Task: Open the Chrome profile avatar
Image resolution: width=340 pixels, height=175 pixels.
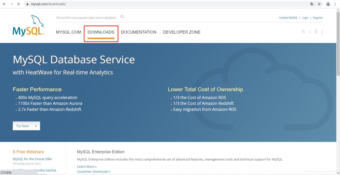Action: [x=328, y=4]
